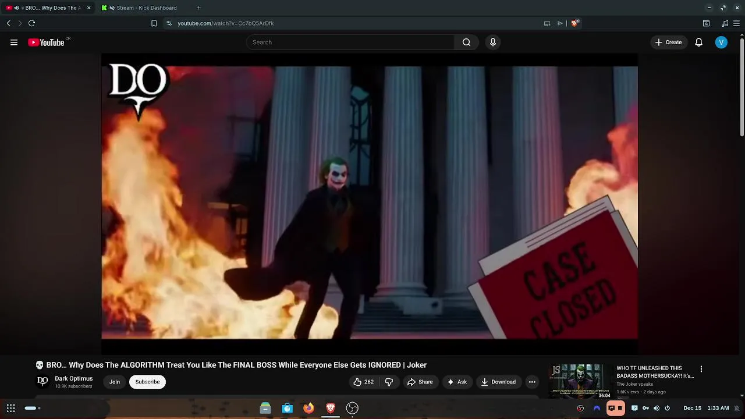Subscribe to Dark Optimus
The height and width of the screenshot is (419, 745).
click(147, 382)
